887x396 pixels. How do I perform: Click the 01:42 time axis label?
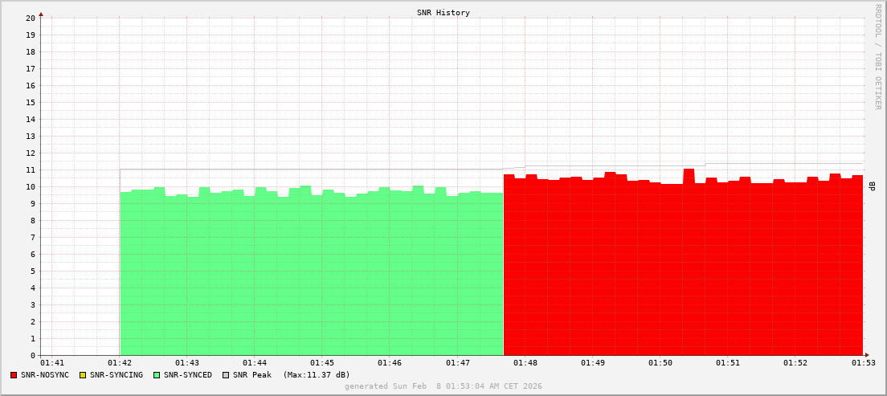pyautogui.click(x=120, y=363)
